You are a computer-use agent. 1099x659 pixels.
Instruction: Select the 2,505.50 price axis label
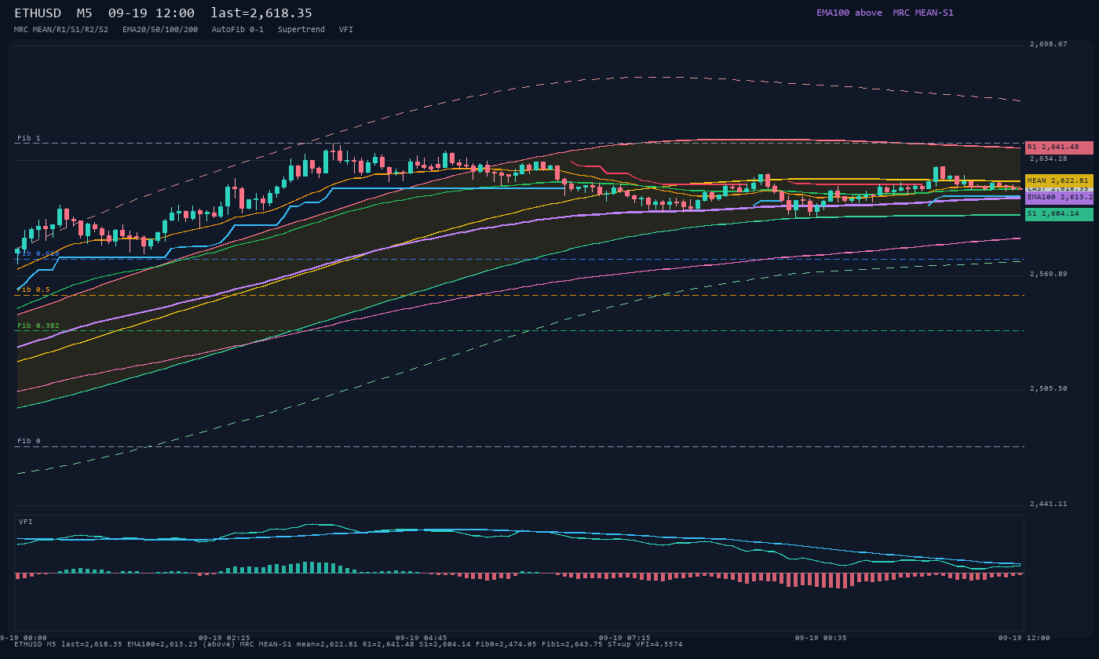coord(1049,389)
